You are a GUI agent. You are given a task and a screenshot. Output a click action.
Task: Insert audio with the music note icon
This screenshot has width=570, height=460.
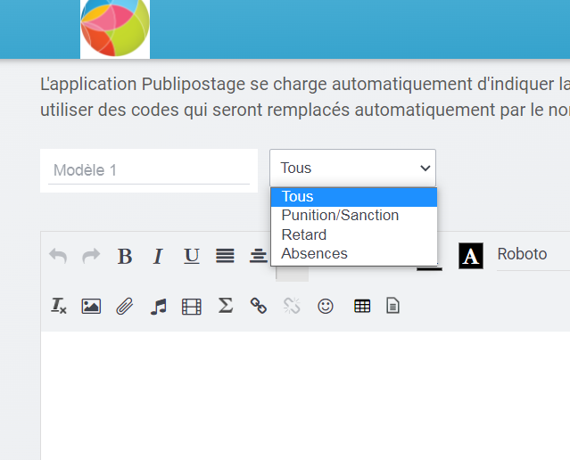(159, 306)
